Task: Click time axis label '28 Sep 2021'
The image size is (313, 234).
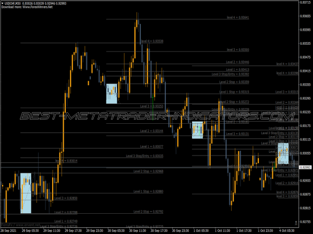Action: [x=9, y=231]
